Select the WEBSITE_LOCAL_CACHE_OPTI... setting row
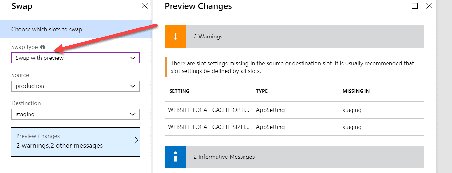Image resolution: width=452 pixels, height=173 pixels. pos(294,110)
